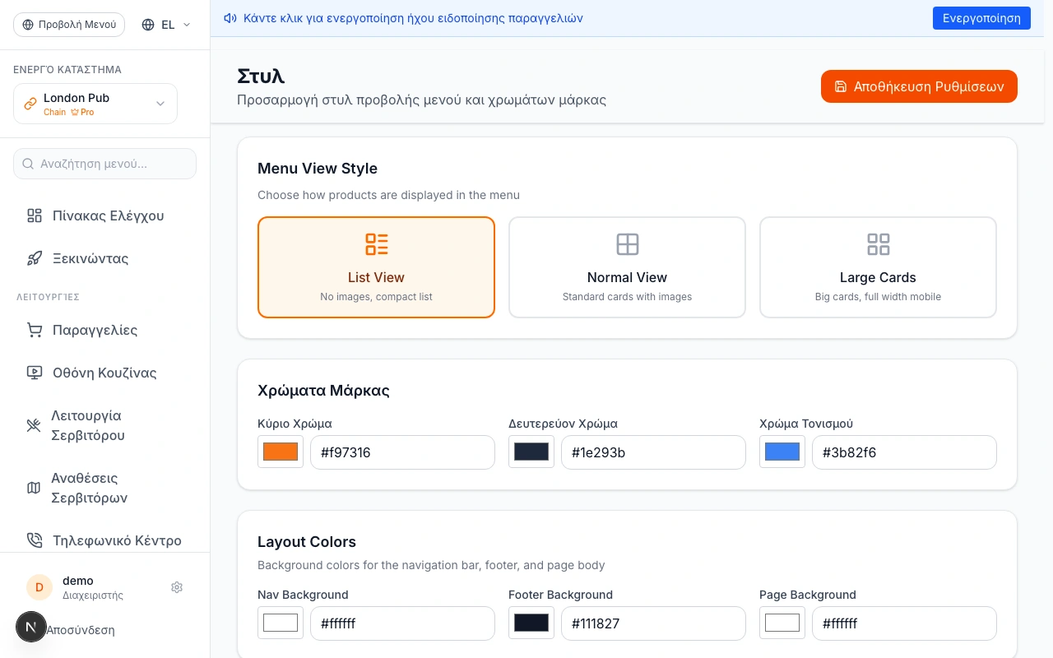Click the monitor icon for Οθόνη Κουζίνας
This screenshot has width=1053, height=658.
point(35,373)
